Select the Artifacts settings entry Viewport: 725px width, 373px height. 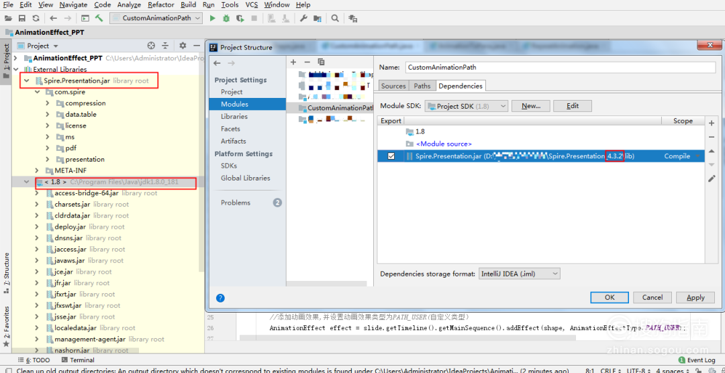[233, 141]
